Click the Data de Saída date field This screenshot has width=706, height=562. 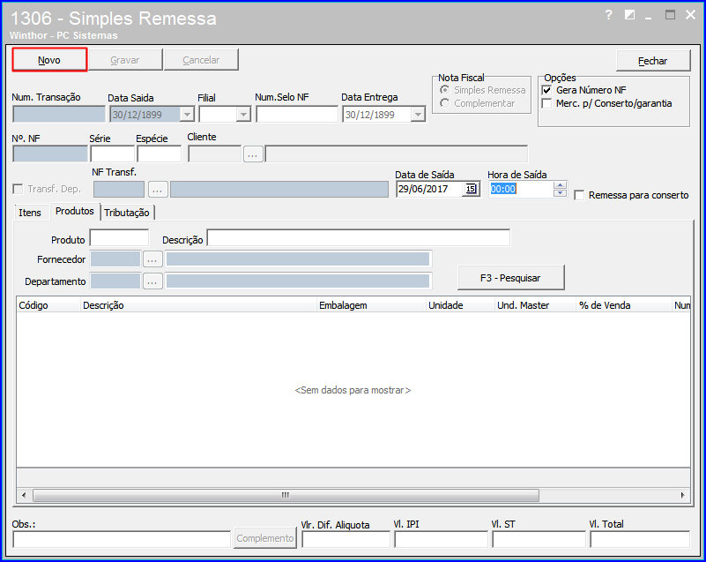tap(431, 189)
